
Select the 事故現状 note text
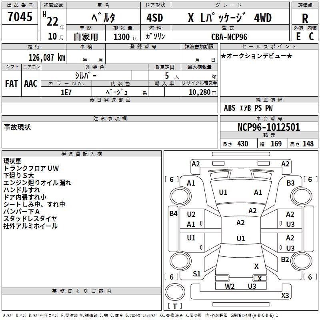pyautogui.click(x=17, y=127)
